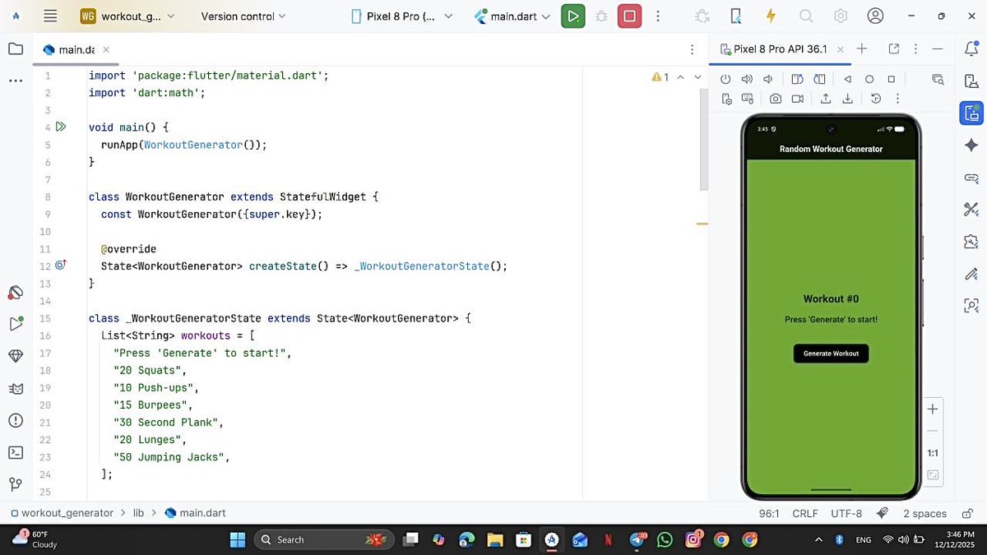
Task: Open IDE settings gear icon
Action: coord(841,16)
